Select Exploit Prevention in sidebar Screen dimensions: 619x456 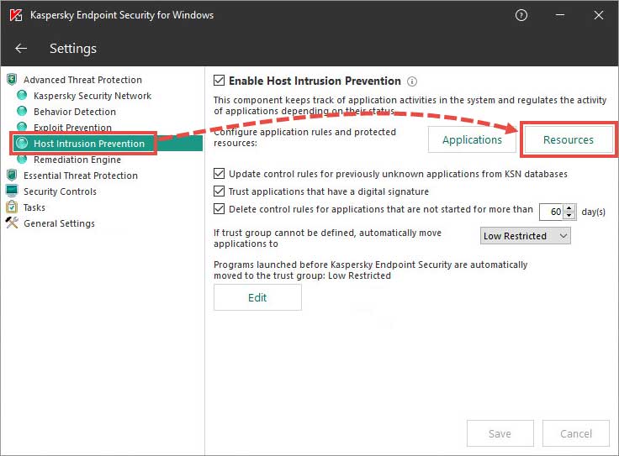point(72,128)
